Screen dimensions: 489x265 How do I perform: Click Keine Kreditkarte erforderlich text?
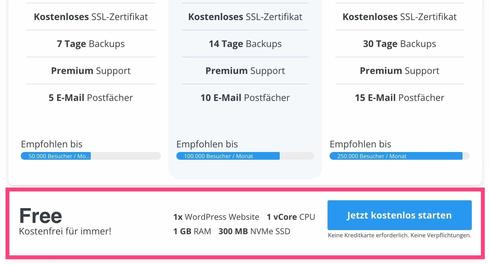click(x=399, y=235)
